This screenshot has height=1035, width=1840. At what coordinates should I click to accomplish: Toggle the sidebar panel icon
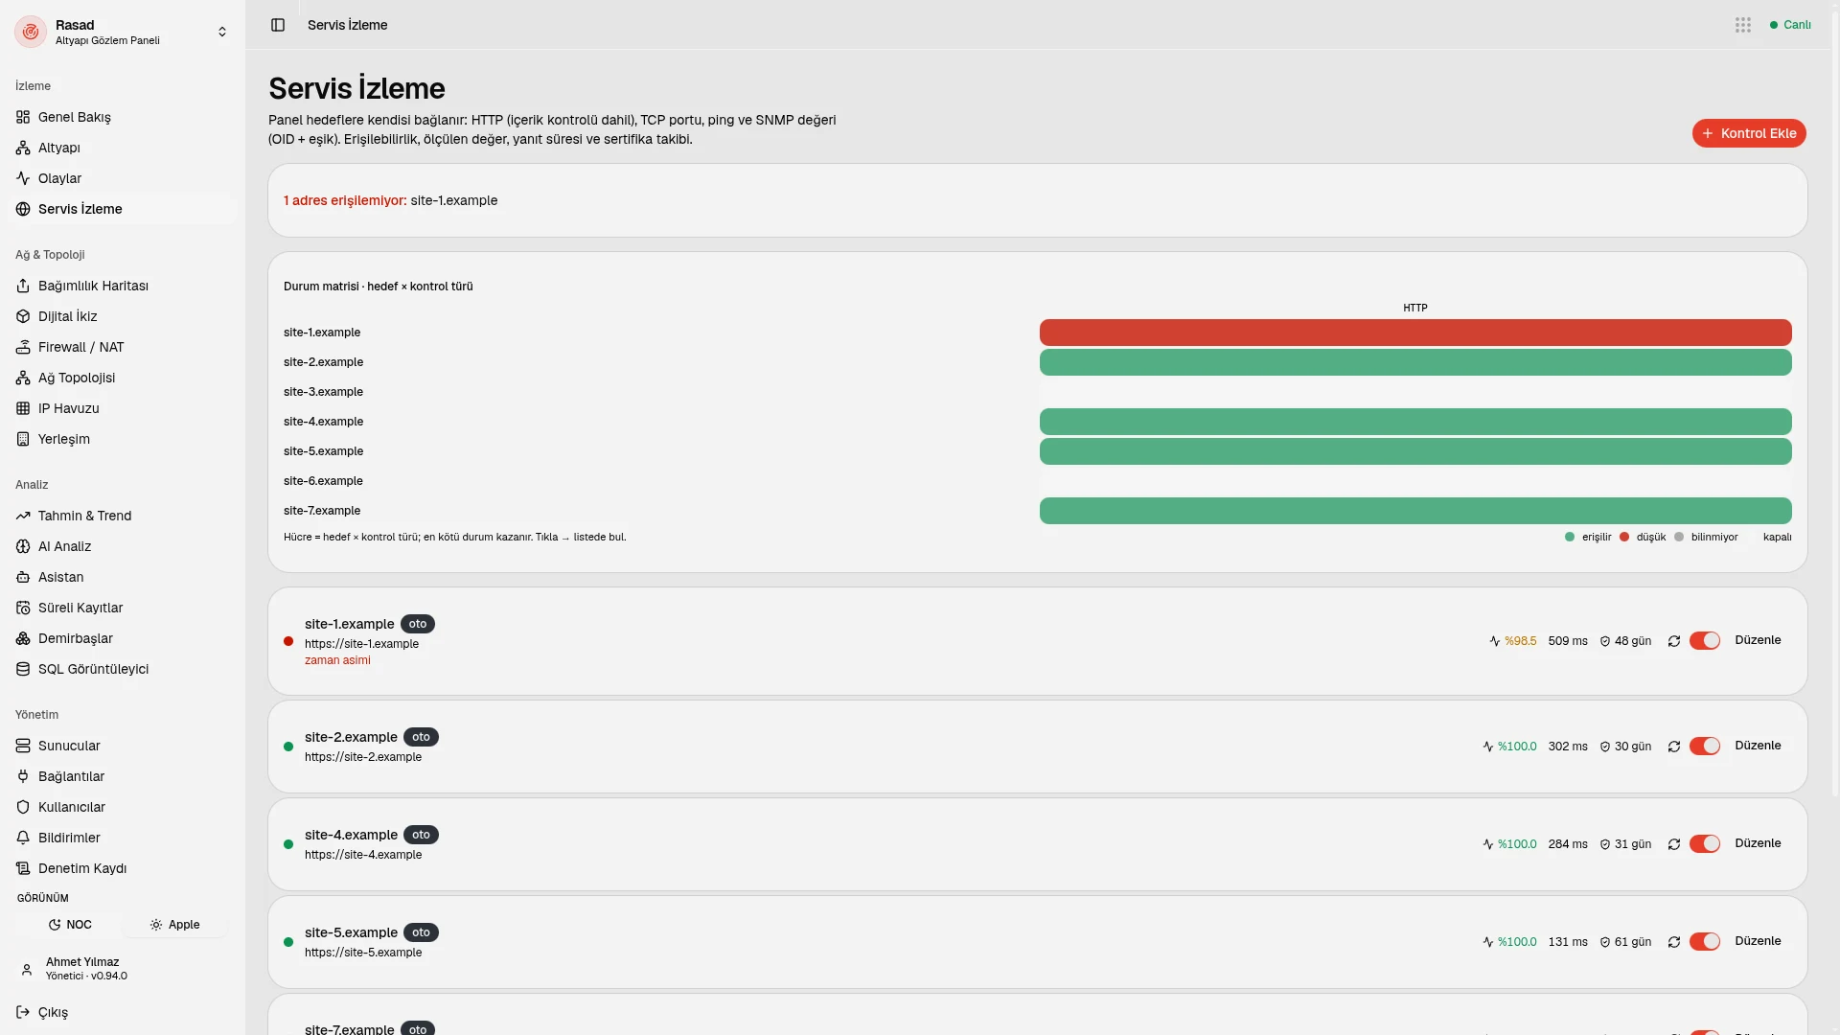(278, 25)
